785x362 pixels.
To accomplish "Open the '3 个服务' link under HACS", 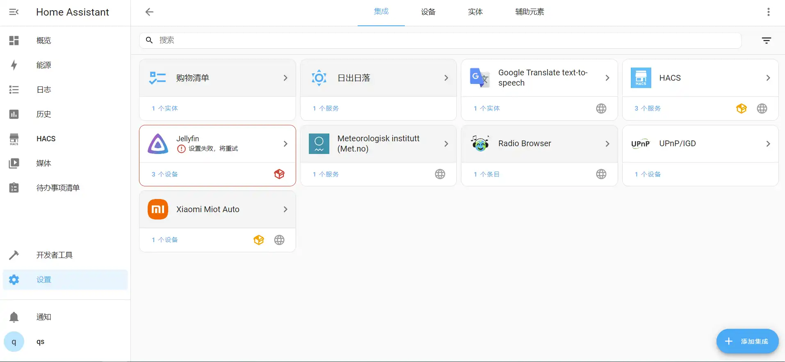I will point(648,109).
